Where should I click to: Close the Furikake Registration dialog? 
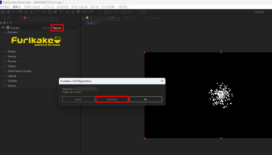162,81
